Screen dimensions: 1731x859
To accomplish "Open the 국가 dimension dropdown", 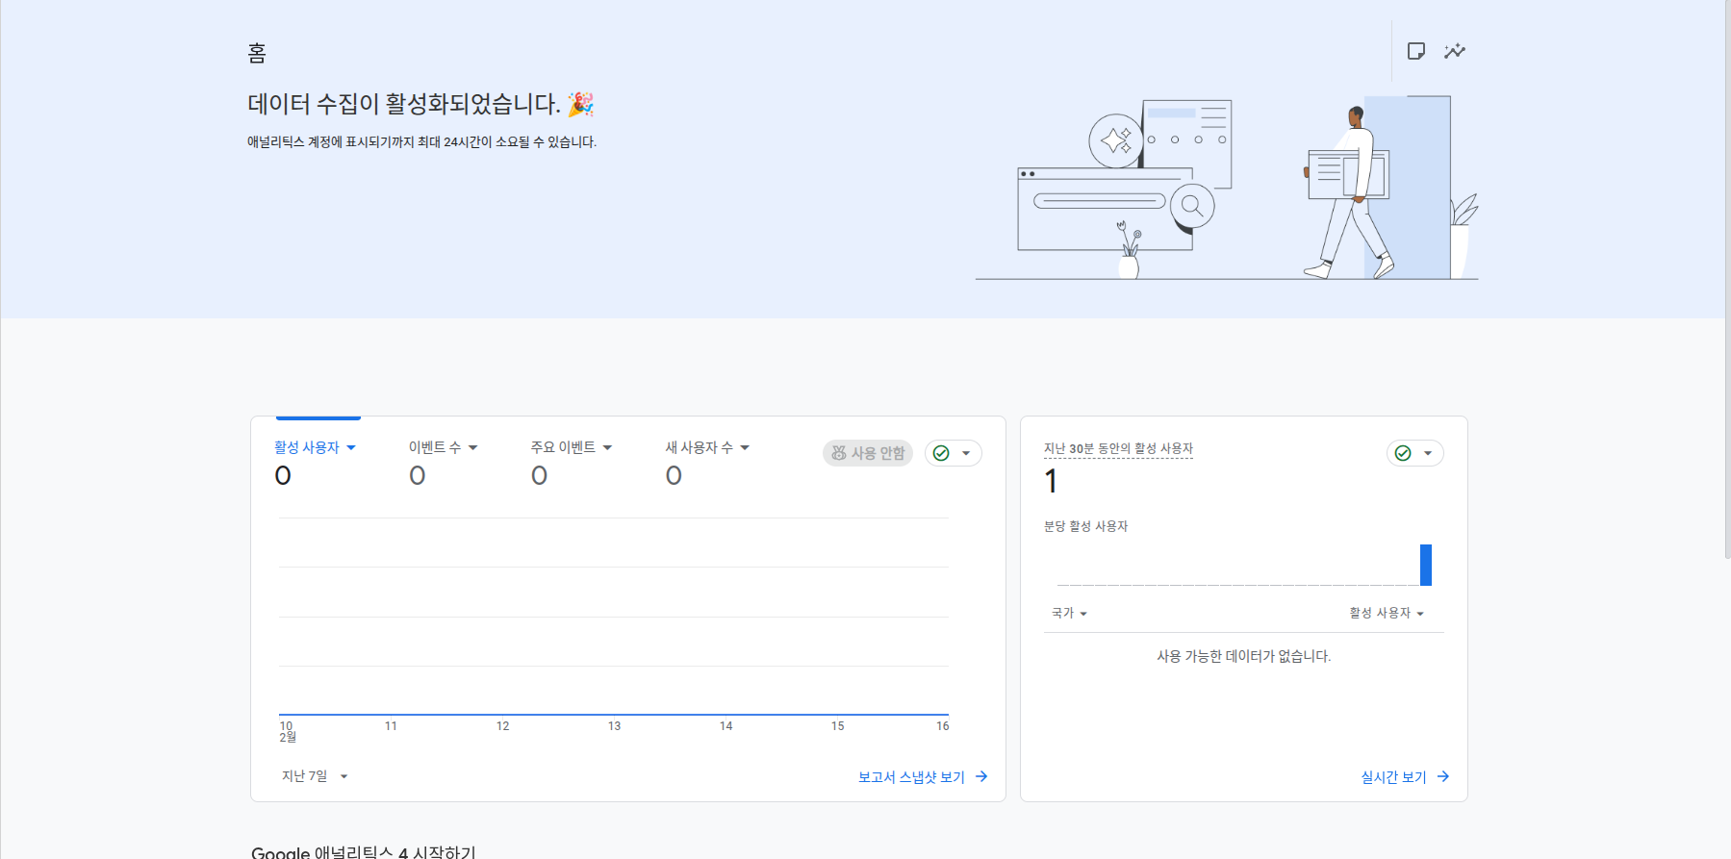I will (1069, 613).
